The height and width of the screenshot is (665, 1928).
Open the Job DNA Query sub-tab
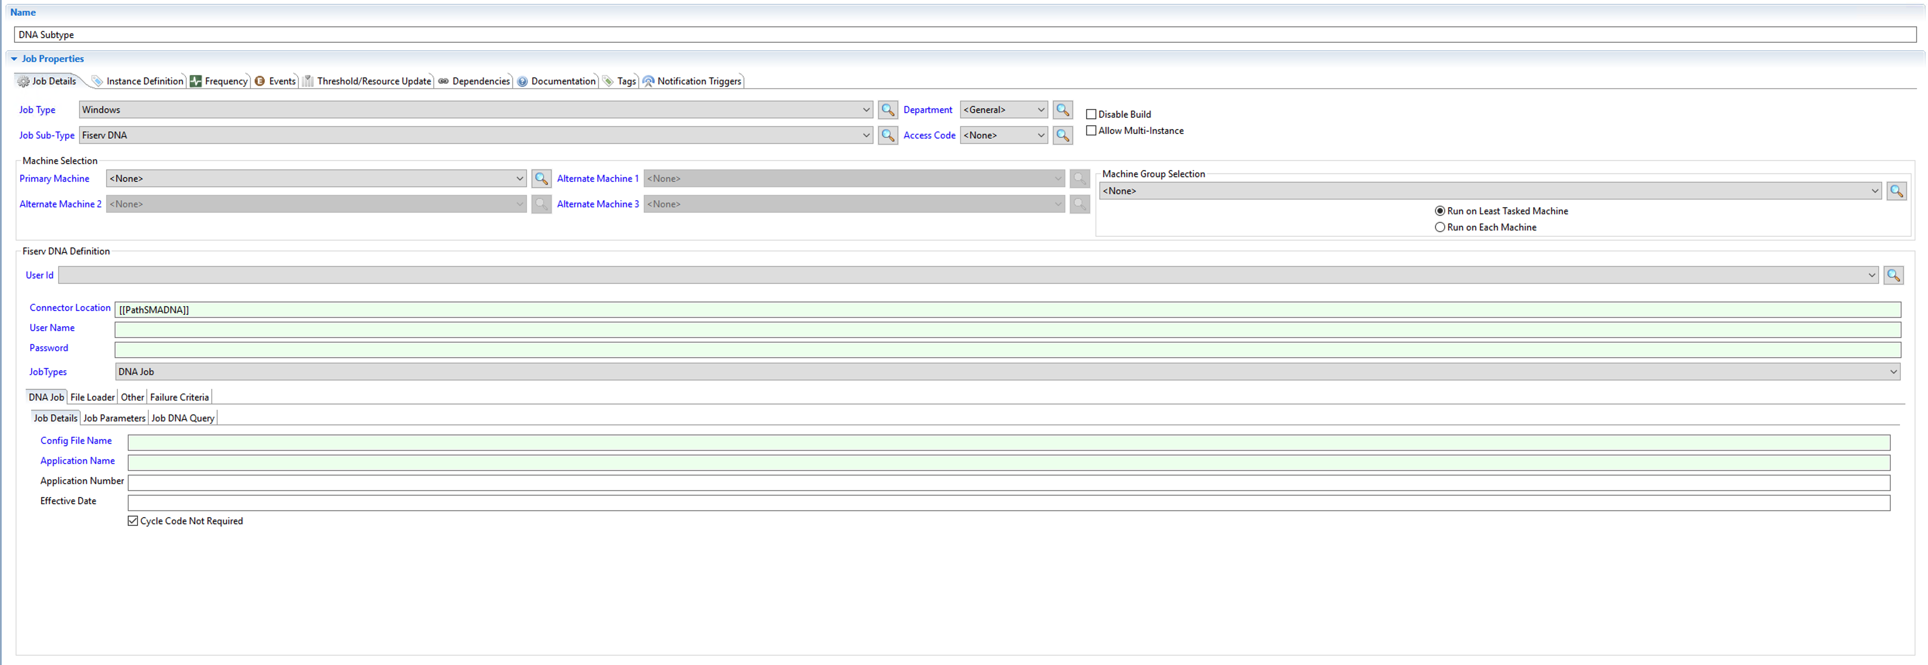183,419
